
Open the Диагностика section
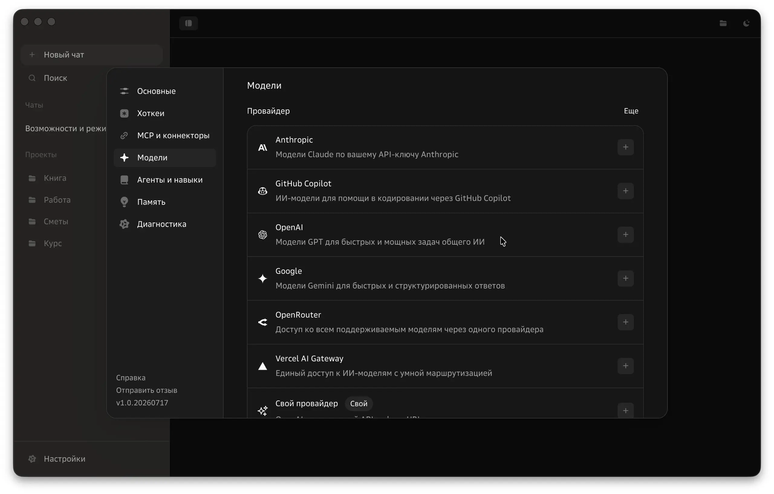point(164,224)
